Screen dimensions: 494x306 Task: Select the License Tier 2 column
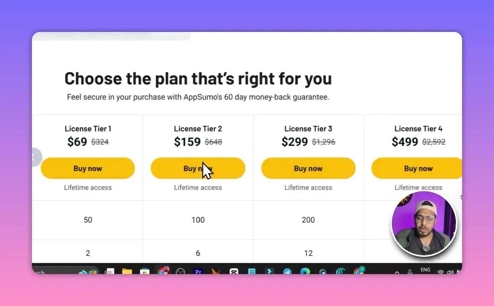point(198,128)
